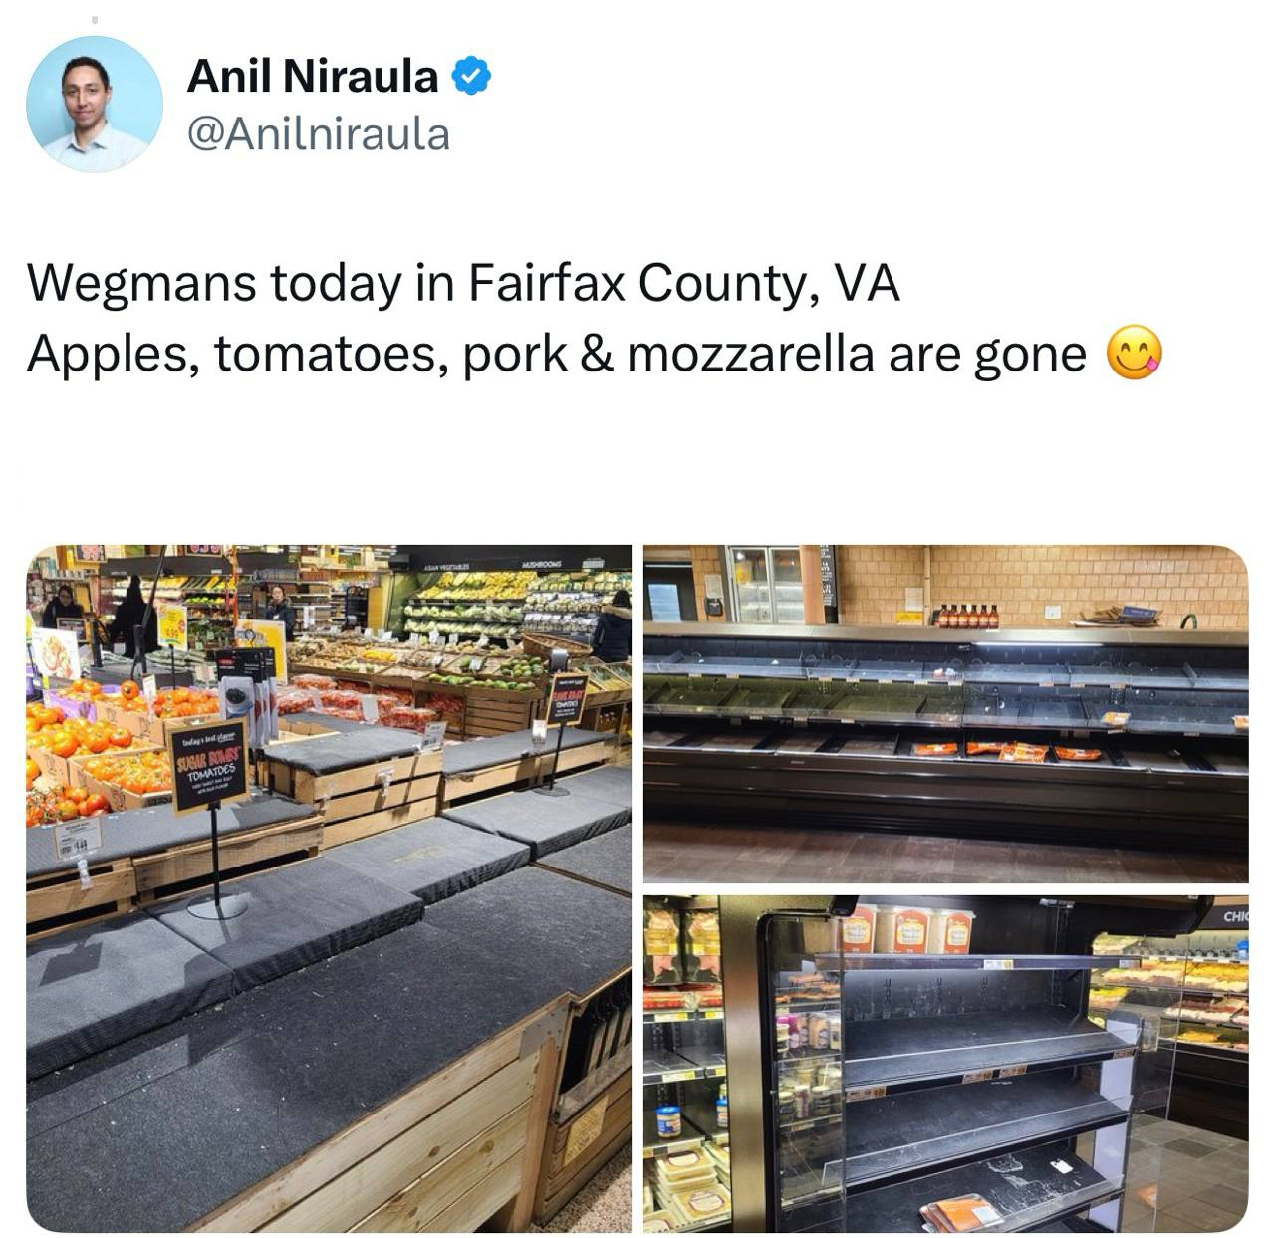This screenshot has width=1275, height=1238.
Task: Click the blue verified checkmark badge
Action: pos(471,77)
